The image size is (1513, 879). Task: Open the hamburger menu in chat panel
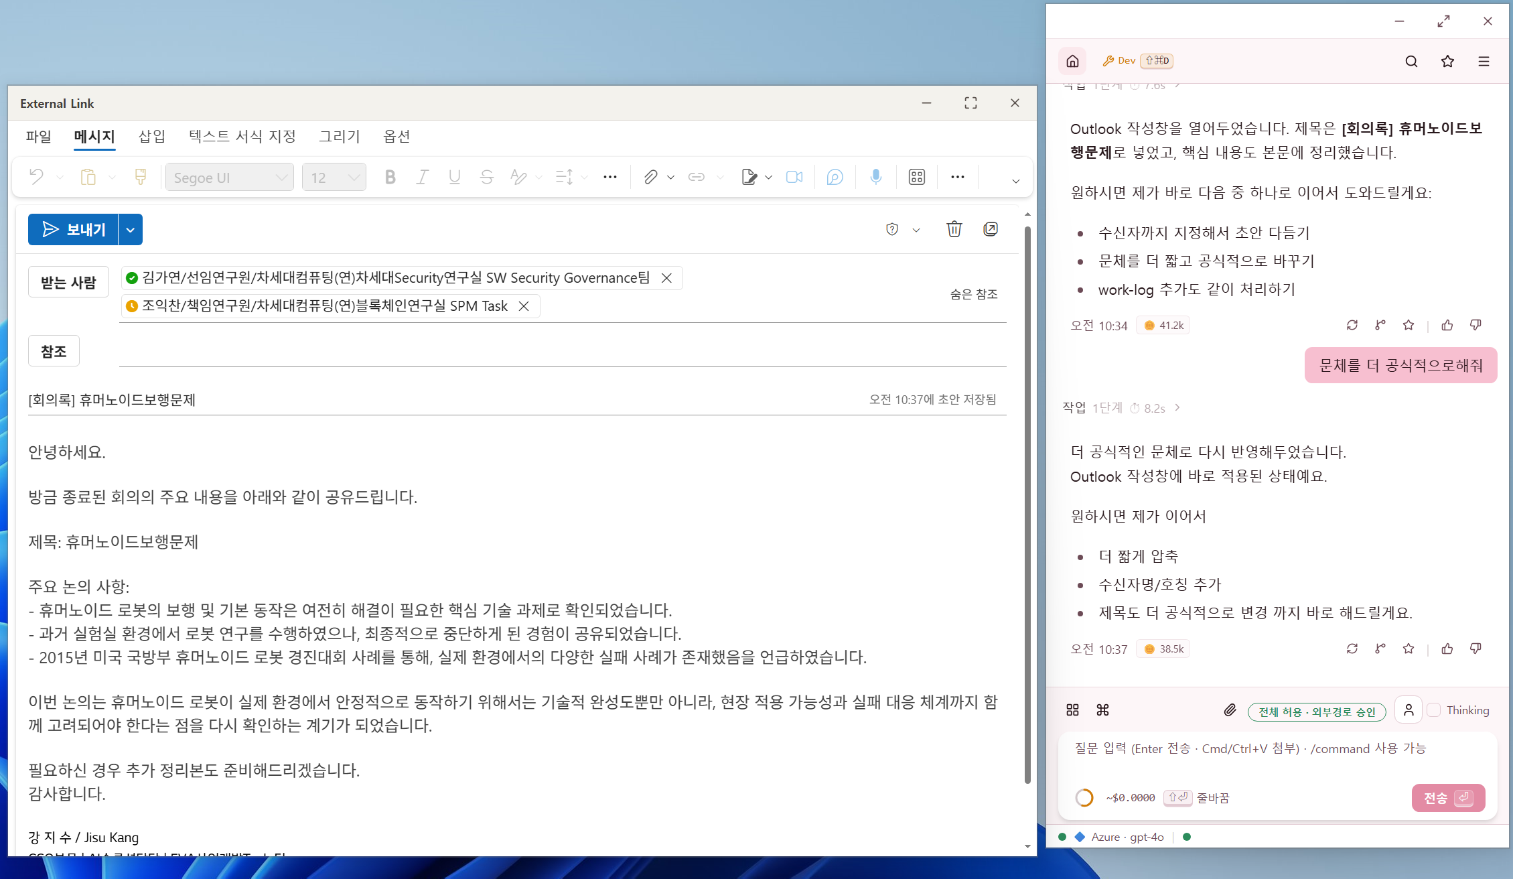pos(1484,61)
